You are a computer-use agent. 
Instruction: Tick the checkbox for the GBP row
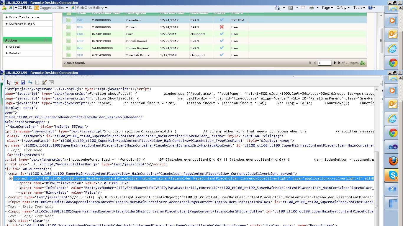69,41
